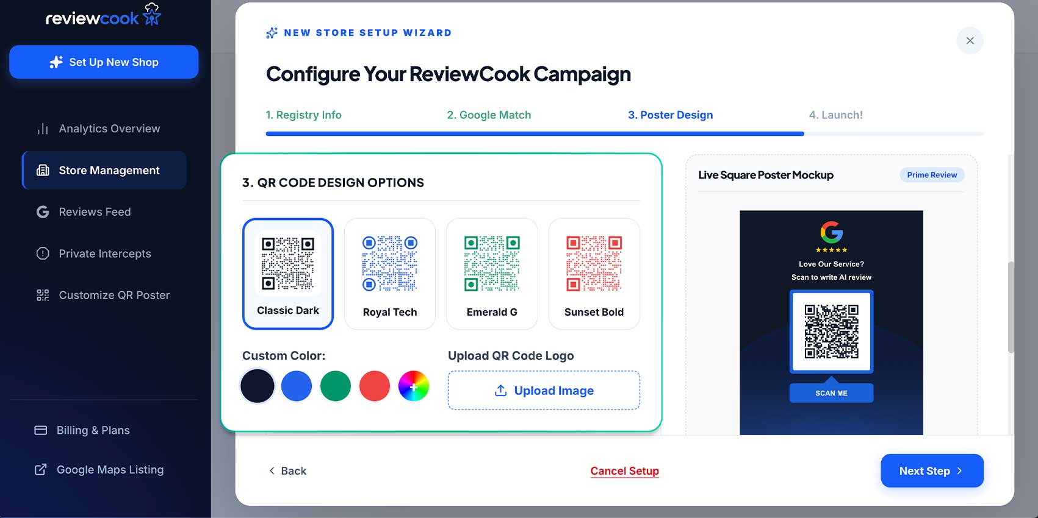Click sparkle icon on Set Up New Shop

pos(56,62)
